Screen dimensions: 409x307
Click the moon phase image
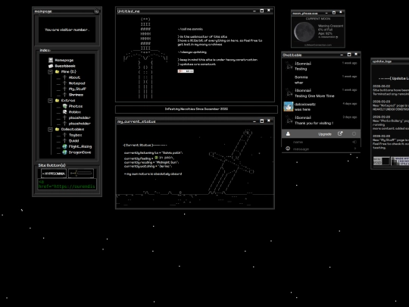304,32
